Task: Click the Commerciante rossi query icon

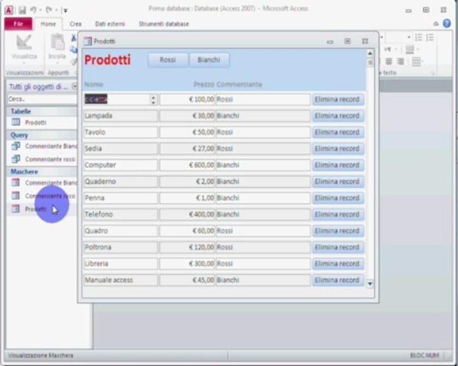Action: [x=16, y=159]
